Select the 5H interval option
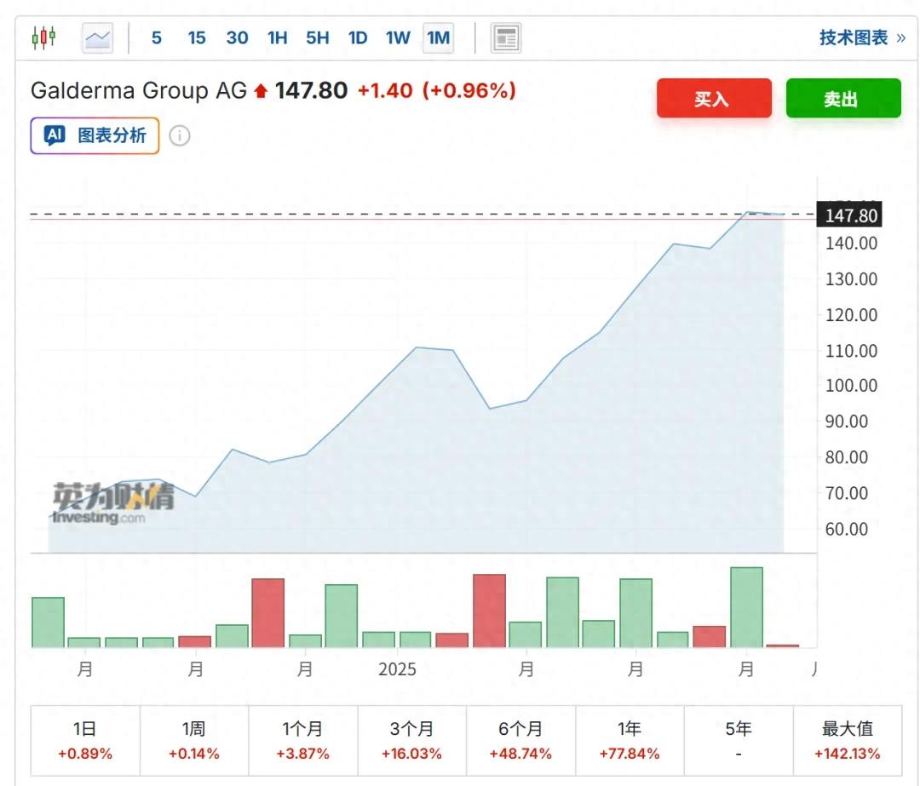The height and width of the screenshot is (786, 920). click(x=317, y=37)
